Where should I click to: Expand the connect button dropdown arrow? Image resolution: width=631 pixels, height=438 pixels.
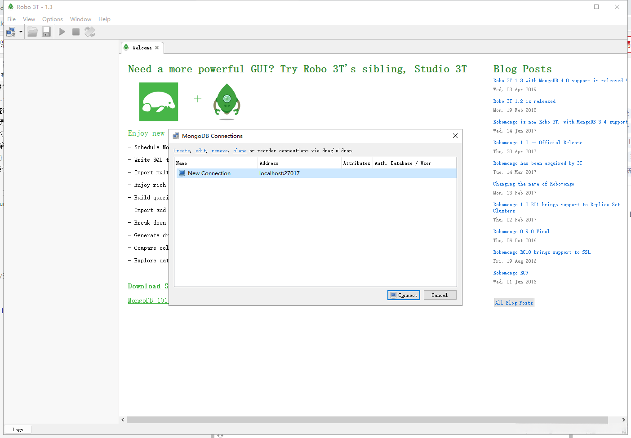(x=21, y=32)
